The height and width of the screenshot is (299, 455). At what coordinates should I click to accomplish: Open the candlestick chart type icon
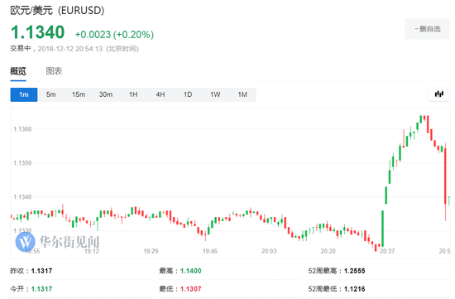click(439, 94)
